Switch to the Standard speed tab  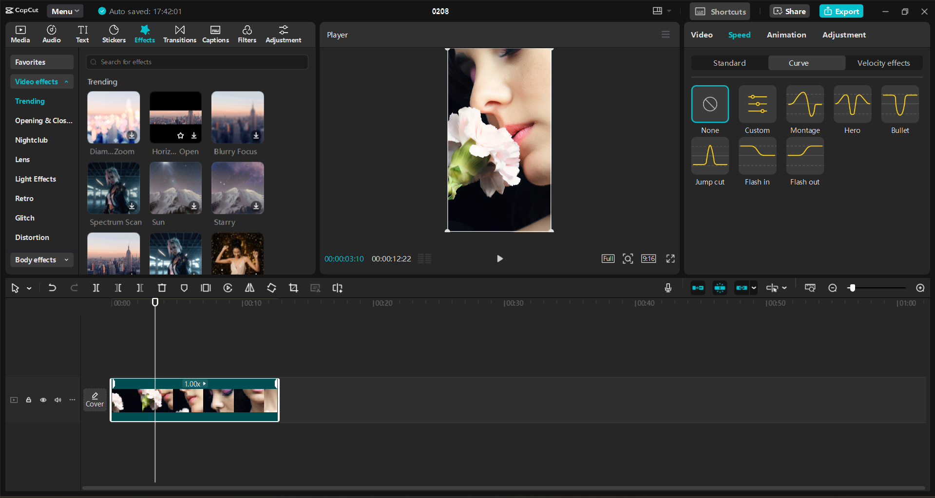point(729,63)
